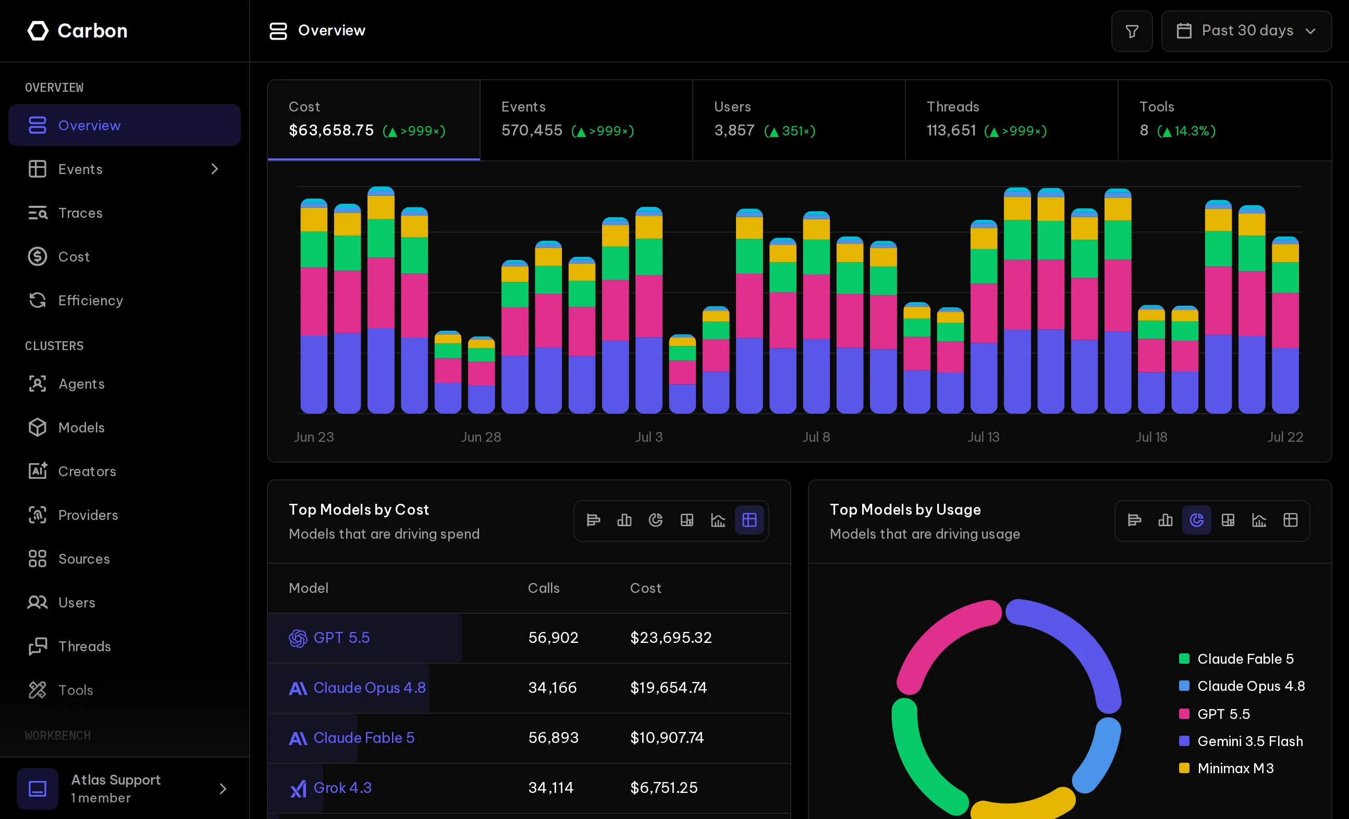Click the Traces search-list icon
Viewport: 1349px width, 819px height.
coord(37,213)
